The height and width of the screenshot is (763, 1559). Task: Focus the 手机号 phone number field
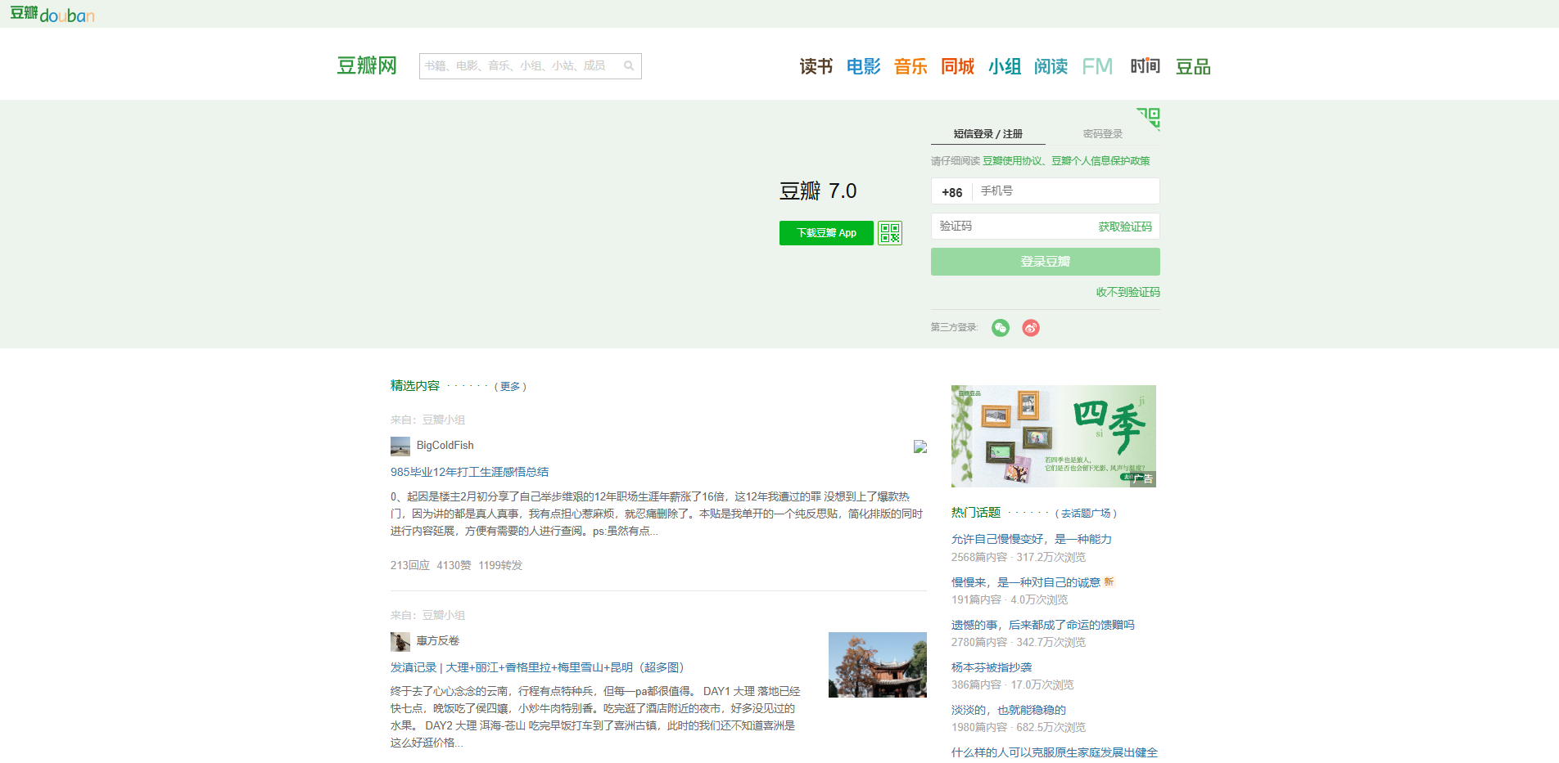point(1064,191)
